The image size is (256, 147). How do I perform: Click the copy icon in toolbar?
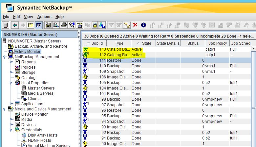point(88,25)
